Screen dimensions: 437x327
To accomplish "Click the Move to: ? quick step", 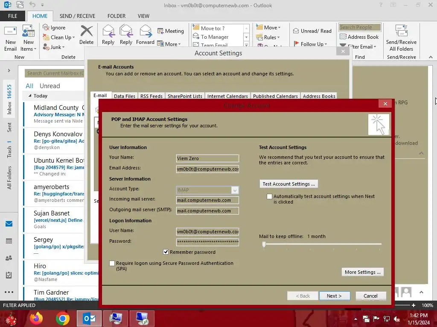I will coord(213,28).
